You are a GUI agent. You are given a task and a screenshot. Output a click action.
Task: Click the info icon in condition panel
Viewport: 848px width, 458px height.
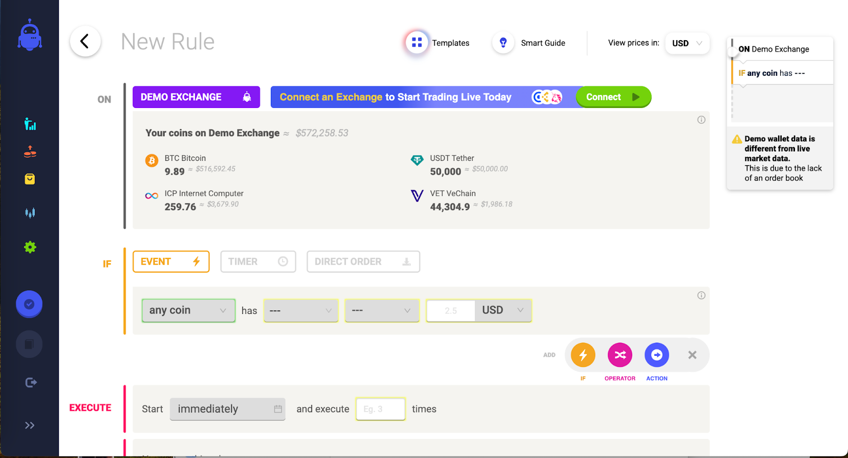click(x=701, y=295)
